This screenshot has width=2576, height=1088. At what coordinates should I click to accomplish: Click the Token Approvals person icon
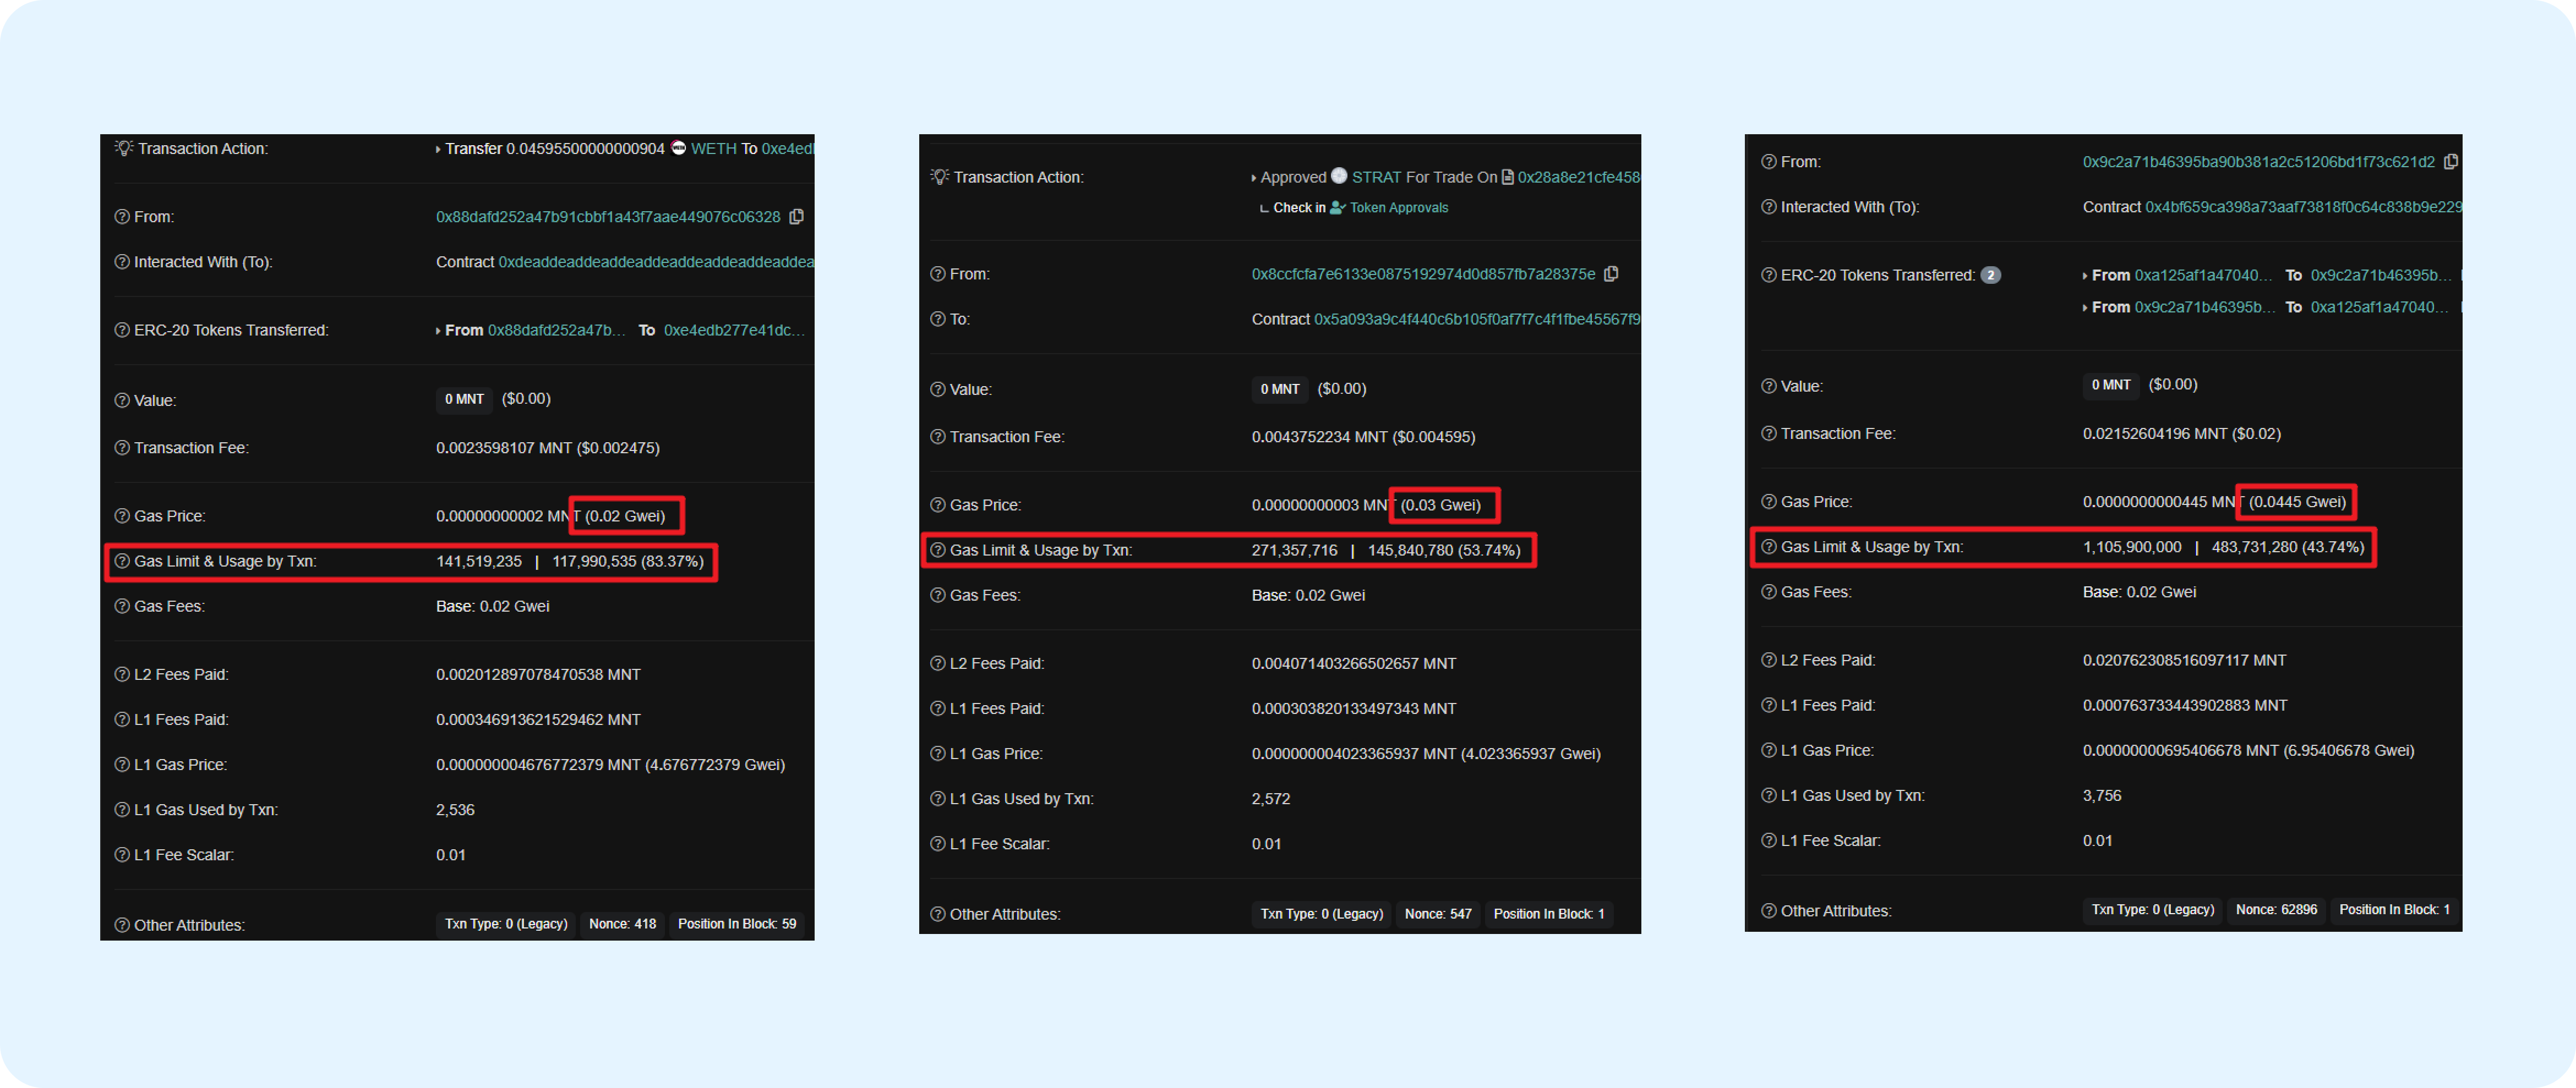click(x=1337, y=208)
